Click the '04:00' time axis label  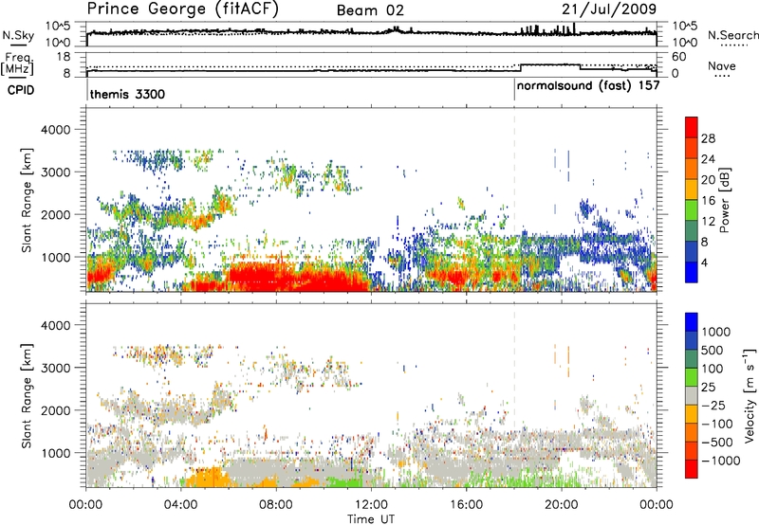tap(181, 504)
